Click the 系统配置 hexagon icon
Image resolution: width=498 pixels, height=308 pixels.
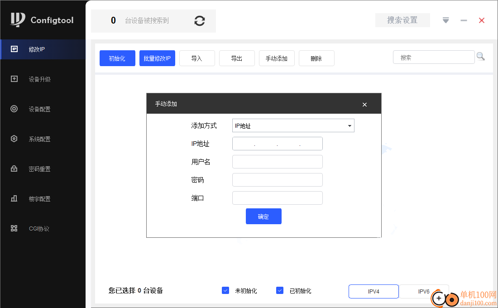(14, 139)
